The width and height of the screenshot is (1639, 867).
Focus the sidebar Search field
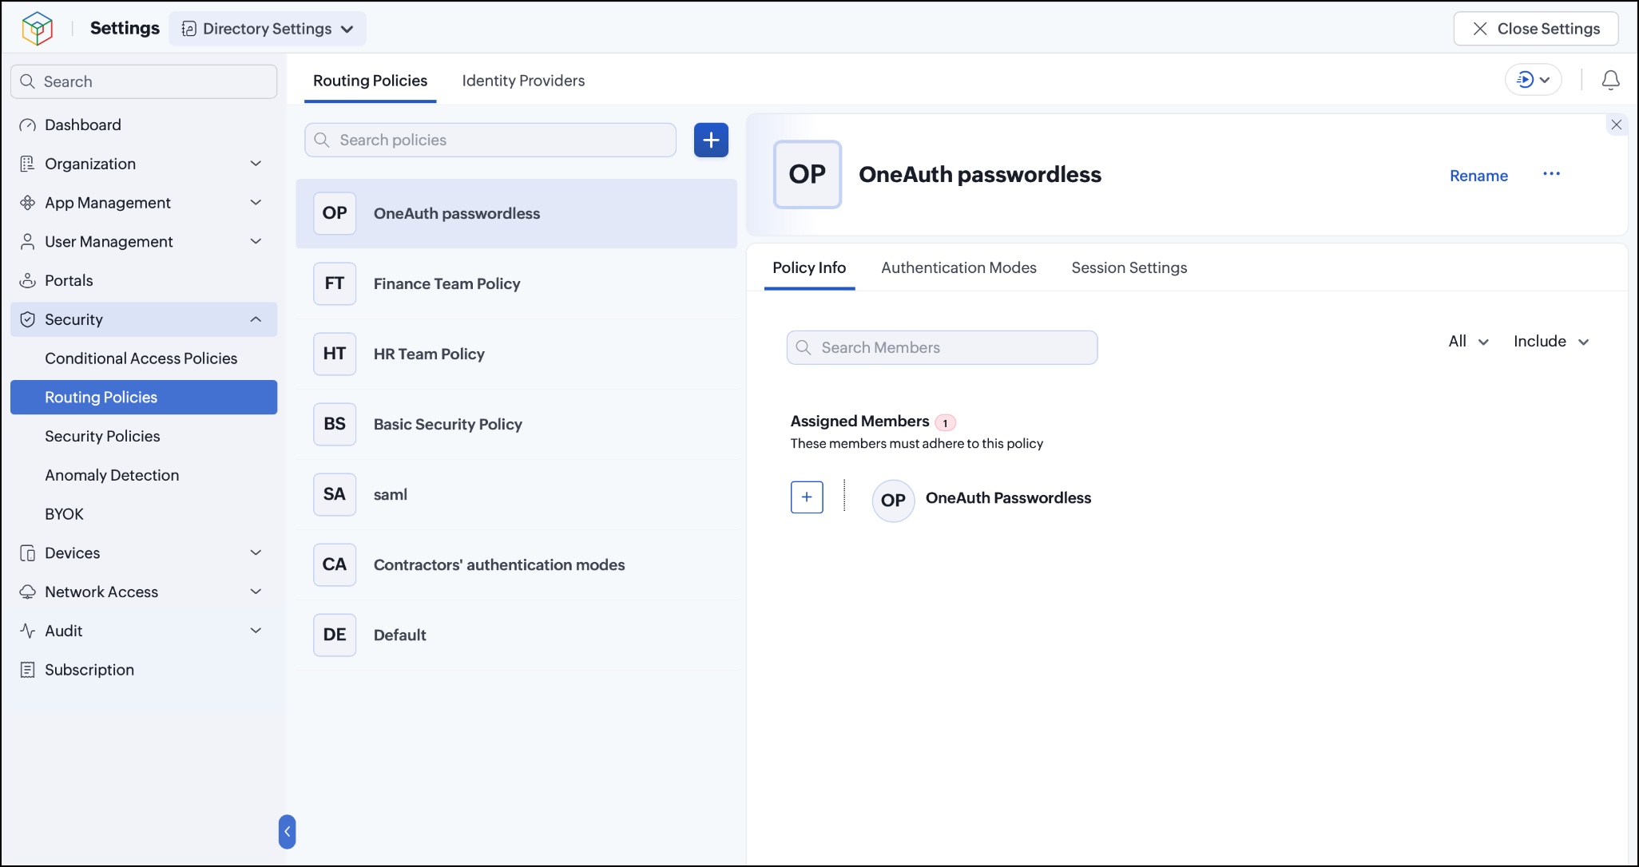point(144,81)
